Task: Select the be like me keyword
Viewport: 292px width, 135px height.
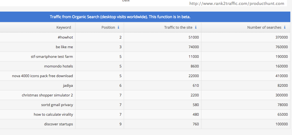Action: coord(64,47)
